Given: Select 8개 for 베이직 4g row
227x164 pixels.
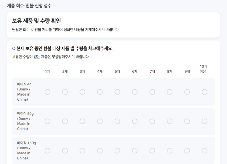Looking at the screenshot, I should point(170,92).
